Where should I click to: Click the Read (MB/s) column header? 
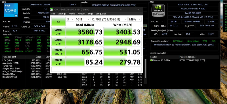[85, 25]
